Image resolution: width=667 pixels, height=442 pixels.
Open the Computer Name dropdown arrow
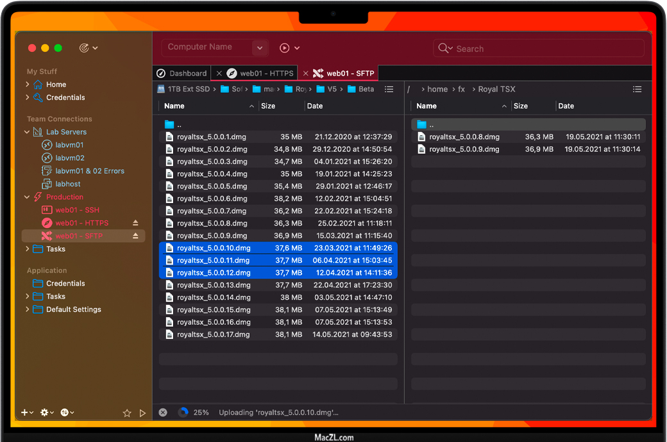260,48
